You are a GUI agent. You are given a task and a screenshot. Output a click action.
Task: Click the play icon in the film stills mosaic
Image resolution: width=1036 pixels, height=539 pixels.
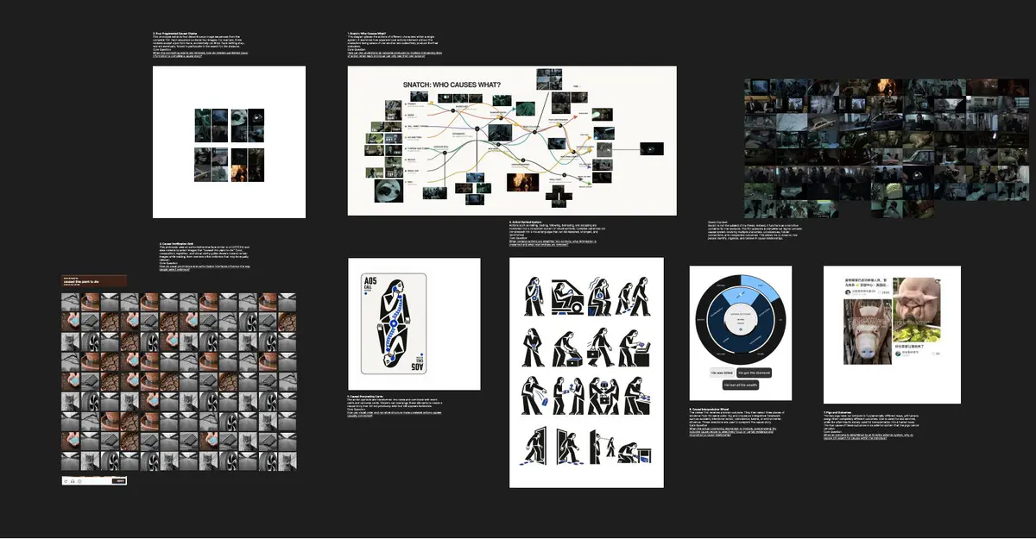coord(917,175)
